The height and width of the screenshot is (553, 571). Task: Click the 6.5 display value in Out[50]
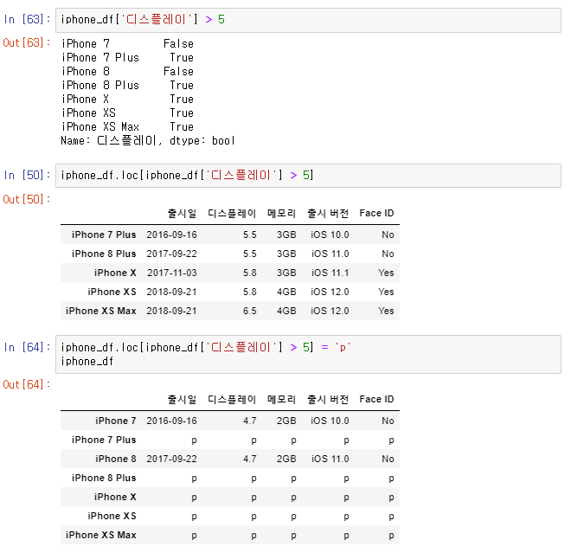[x=250, y=311]
